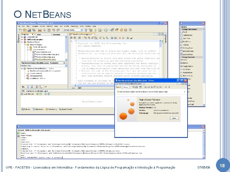Click the green Run Main Project icon

click(x=96, y=30)
